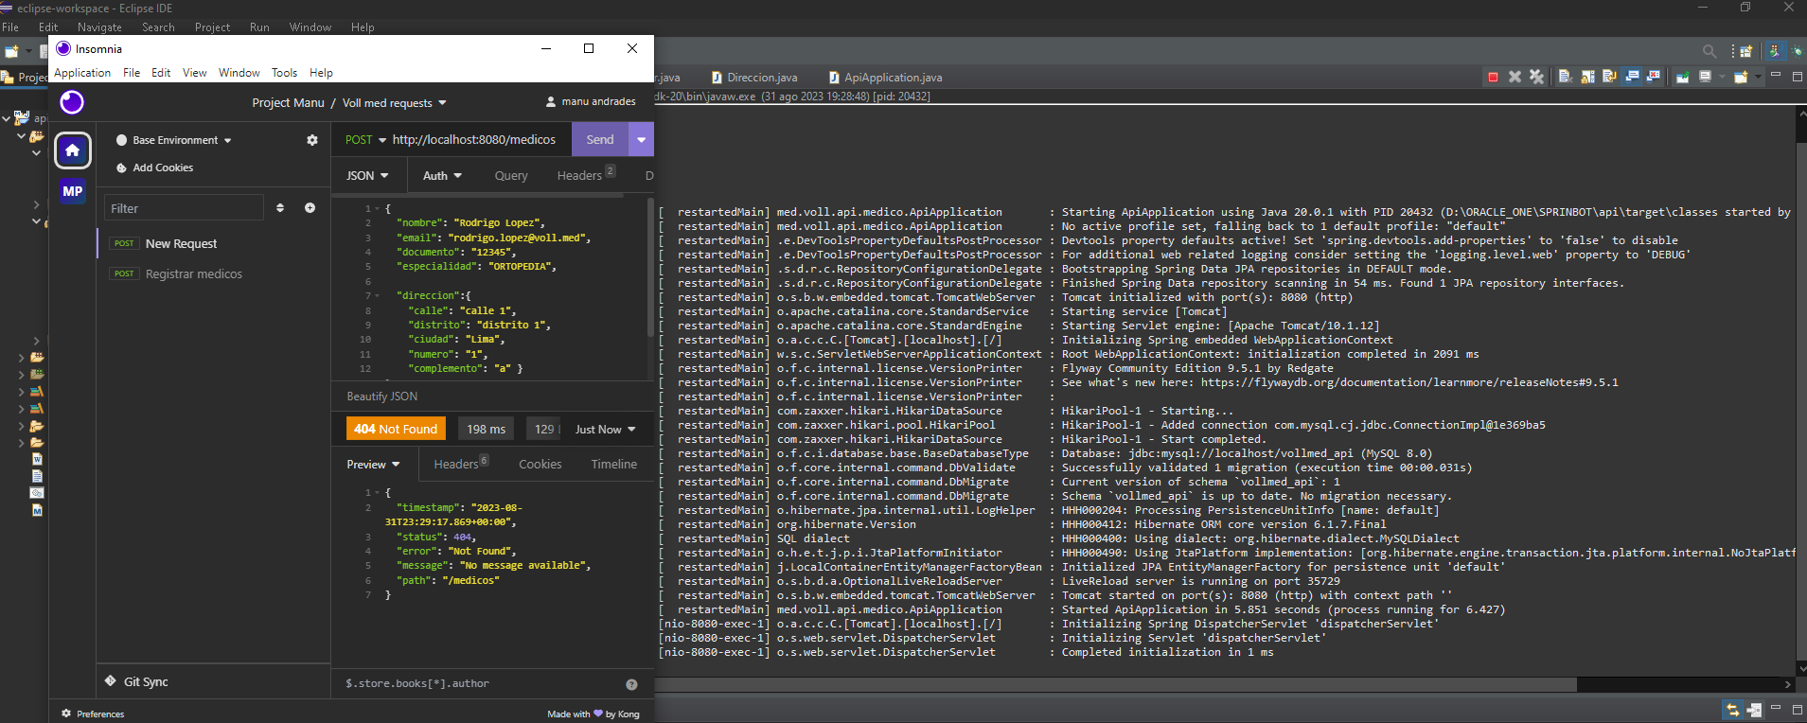The height and width of the screenshot is (723, 1807).
Task: Open the Preview mode dropdown
Action: point(373,465)
